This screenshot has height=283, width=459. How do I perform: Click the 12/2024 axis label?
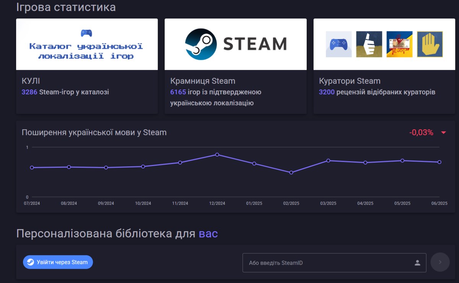point(217,203)
